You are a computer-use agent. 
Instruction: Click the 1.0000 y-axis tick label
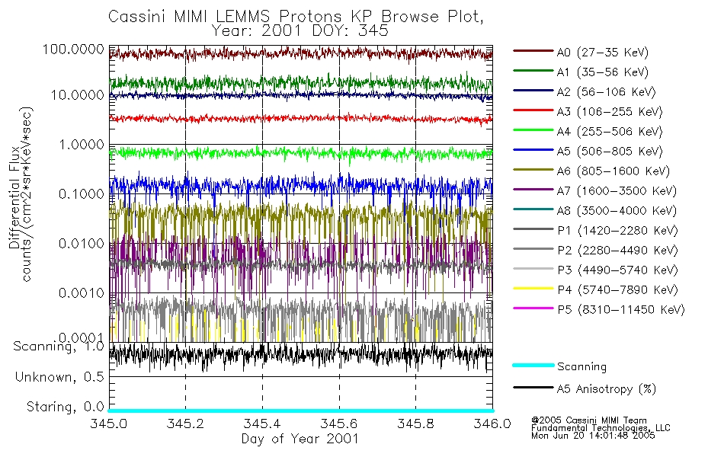click(82, 145)
